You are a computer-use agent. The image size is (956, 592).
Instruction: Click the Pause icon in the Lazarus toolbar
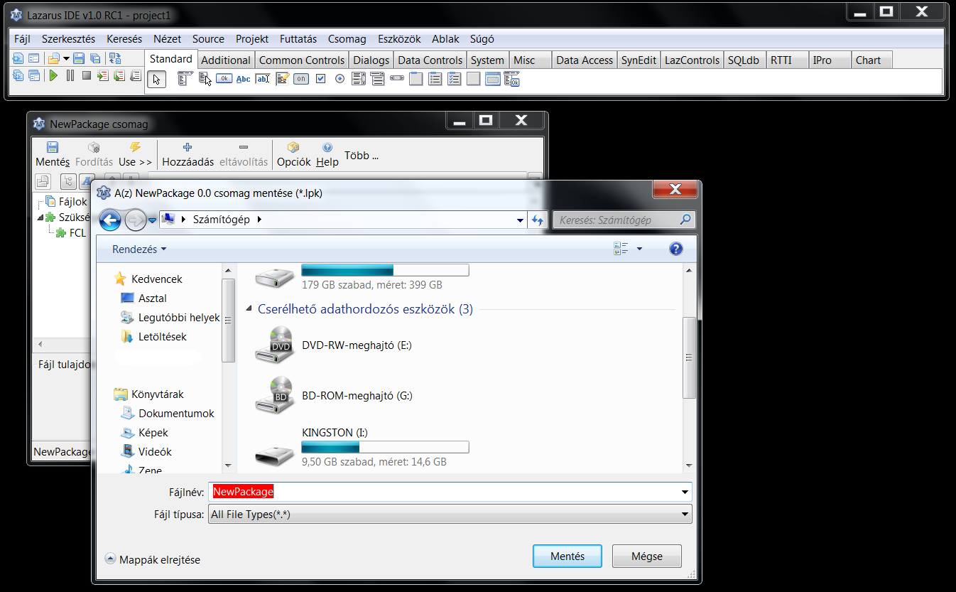[70, 75]
